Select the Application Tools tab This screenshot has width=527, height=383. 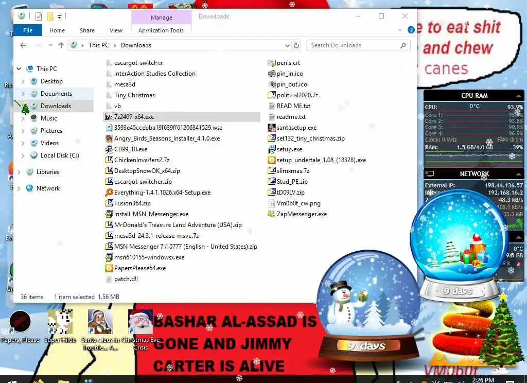coord(161,30)
